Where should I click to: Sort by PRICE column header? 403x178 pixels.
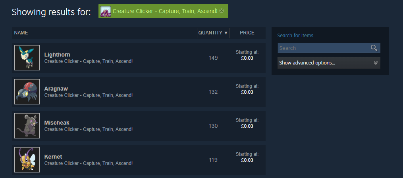click(247, 33)
